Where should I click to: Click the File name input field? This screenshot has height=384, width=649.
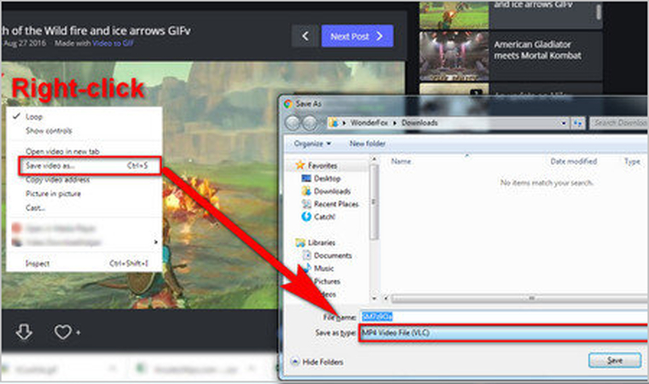(x=504, y=317)
